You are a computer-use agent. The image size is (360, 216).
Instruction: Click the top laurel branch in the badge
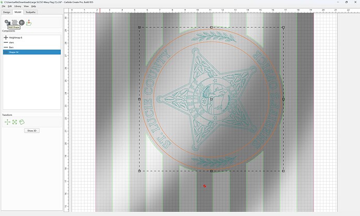coord(214,37)
